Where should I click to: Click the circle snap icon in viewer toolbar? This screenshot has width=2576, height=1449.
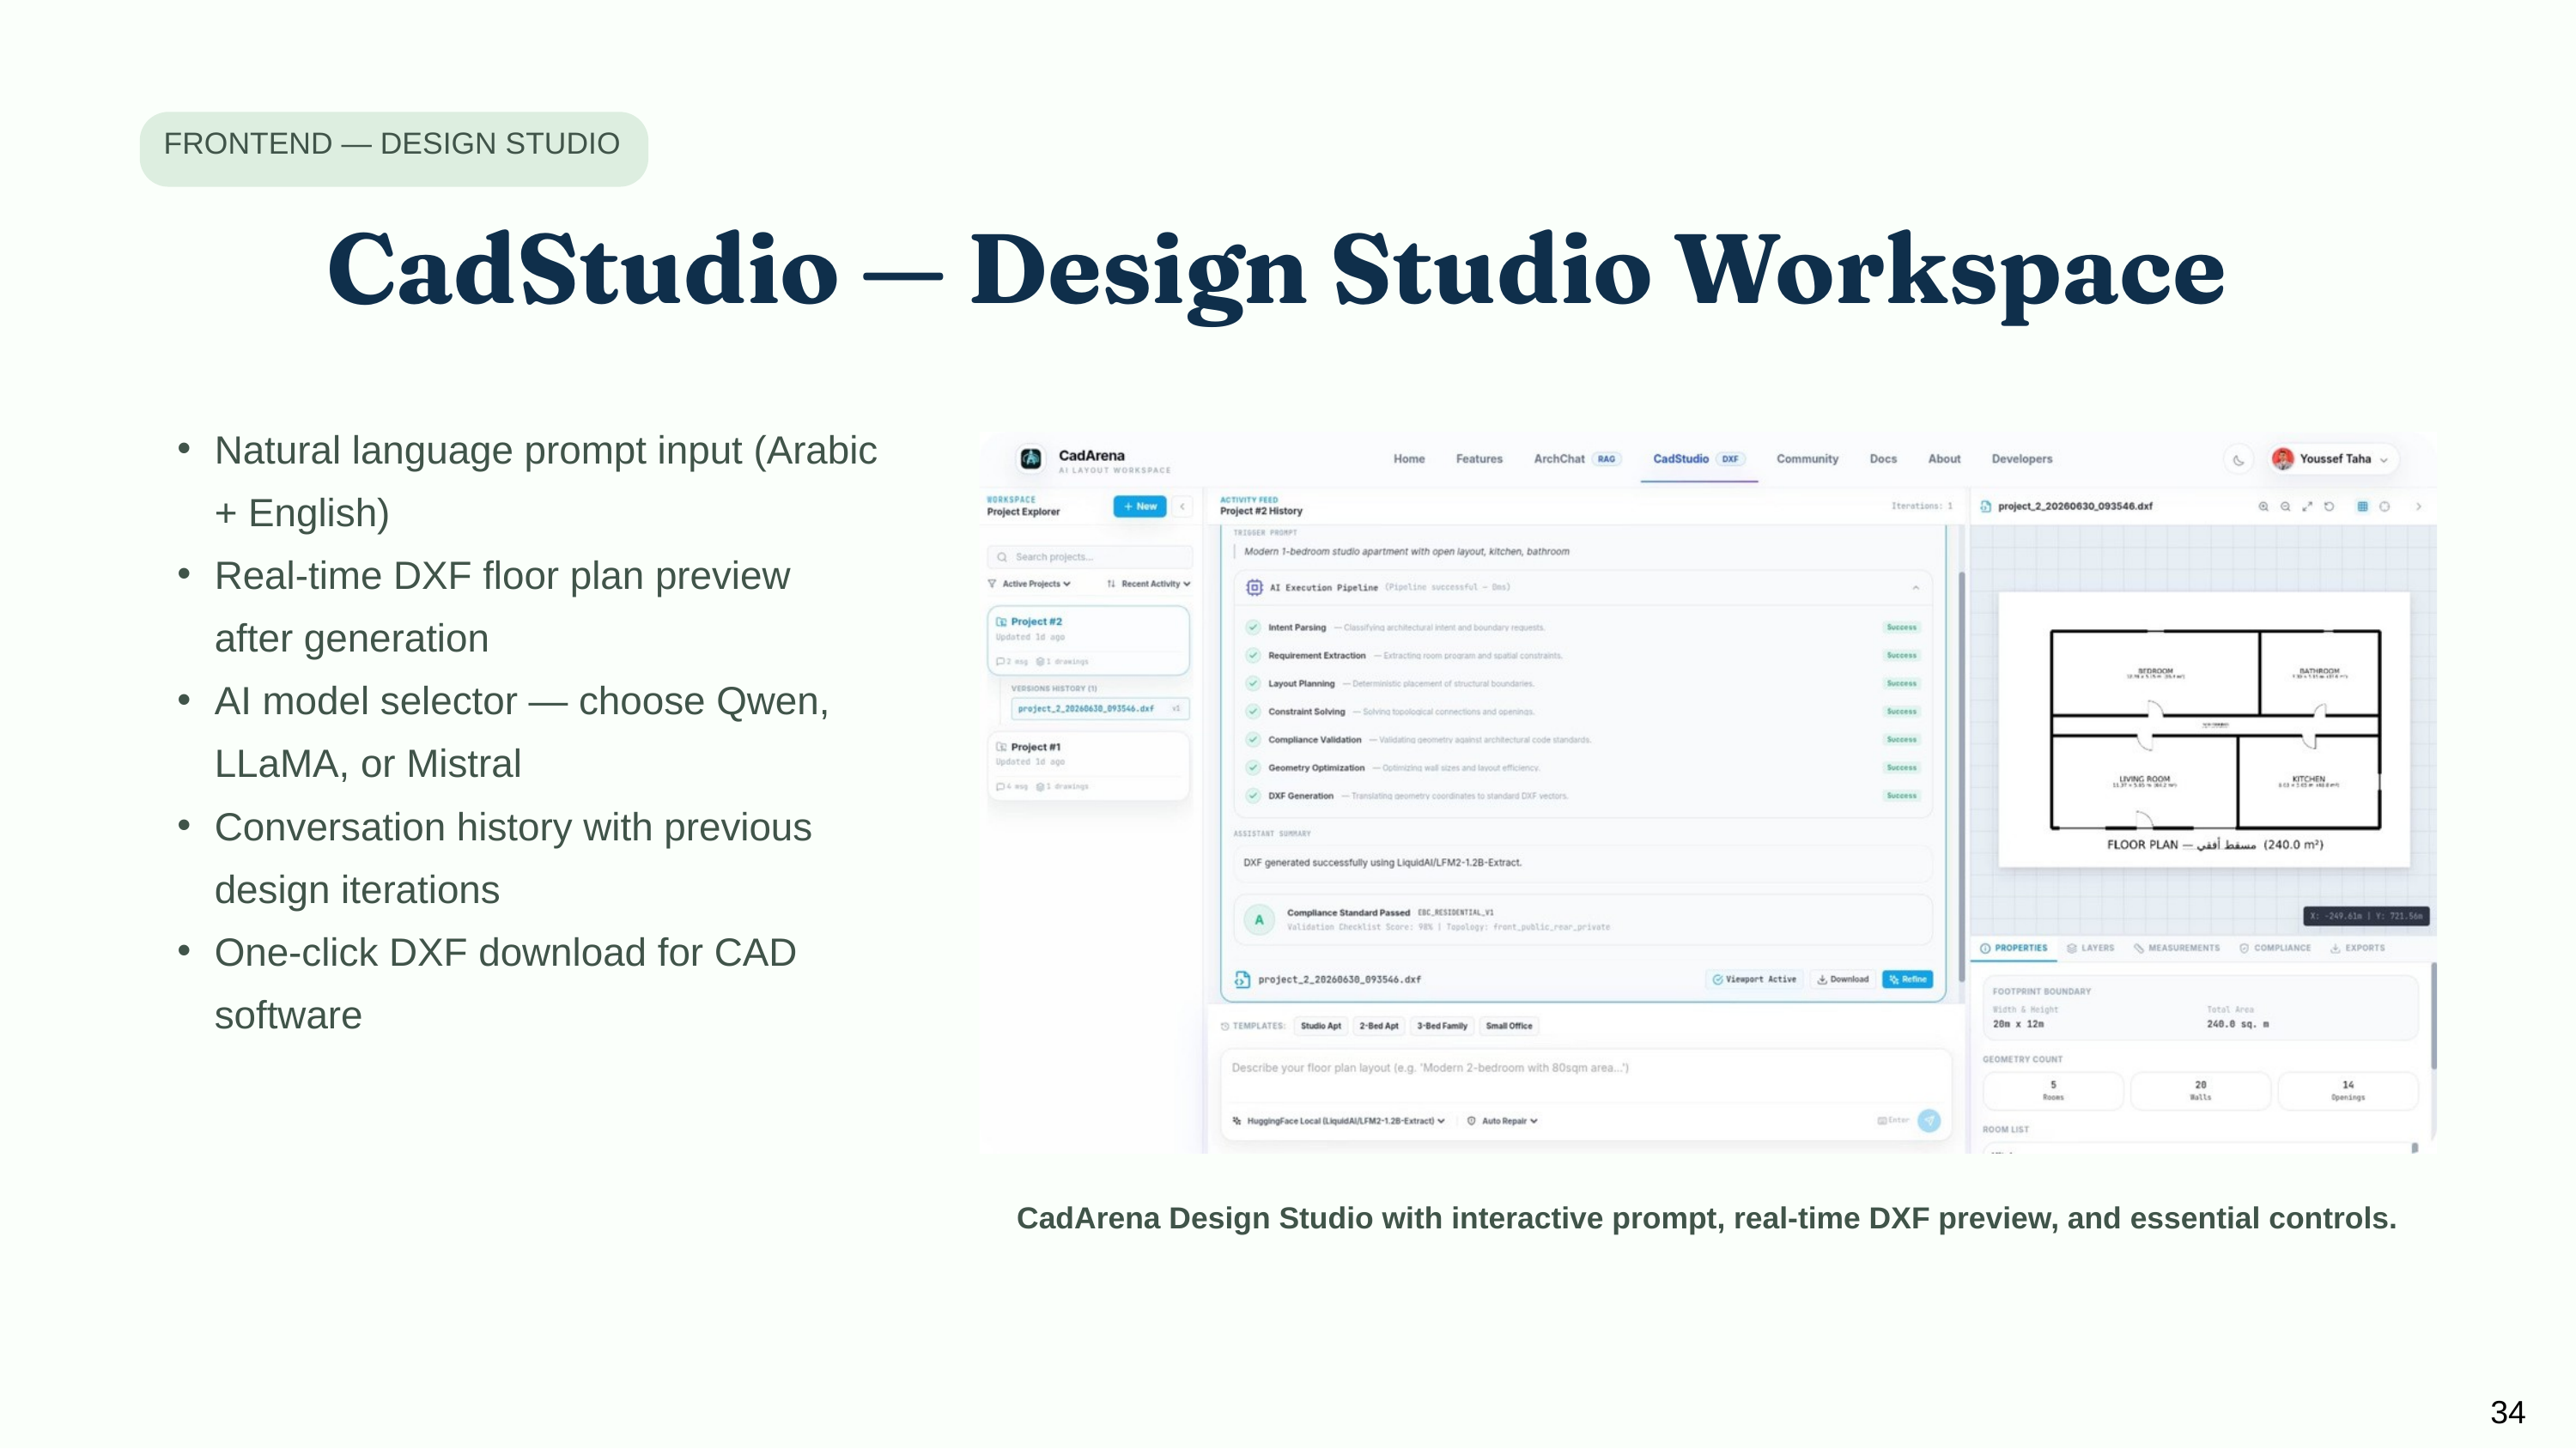point(2384,507)
